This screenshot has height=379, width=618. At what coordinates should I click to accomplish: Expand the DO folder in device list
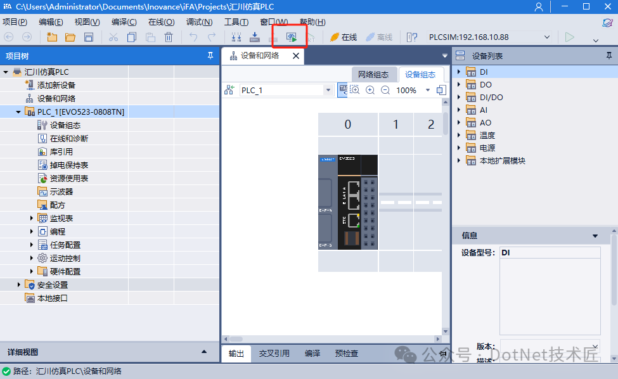point(459,85)
